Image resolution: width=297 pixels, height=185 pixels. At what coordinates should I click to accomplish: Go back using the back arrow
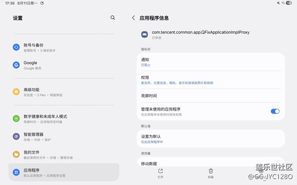click(x=133, y=18)
